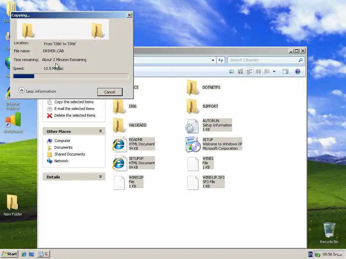This screenshot has height=259, width=346.
Task: Switch to large thumbnail view icon
Action: click(231, 71)
